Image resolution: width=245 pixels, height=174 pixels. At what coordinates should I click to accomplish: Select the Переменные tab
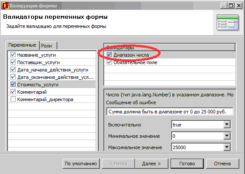point(22,45)
